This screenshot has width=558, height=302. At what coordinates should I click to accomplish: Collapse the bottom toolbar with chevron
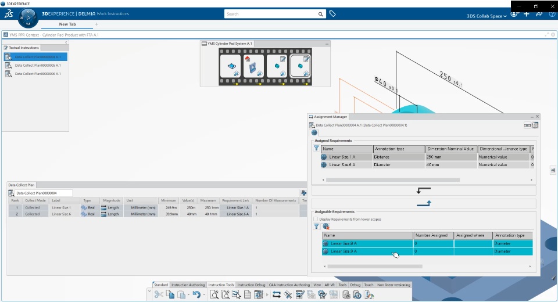coord(149,292)
